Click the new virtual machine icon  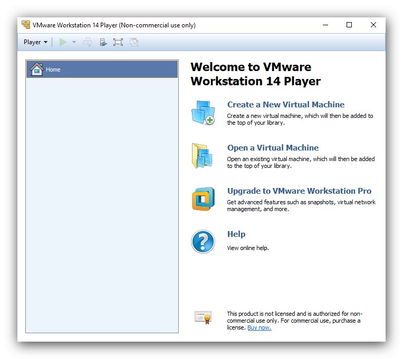pyautogui.click(x=203, y=113)
